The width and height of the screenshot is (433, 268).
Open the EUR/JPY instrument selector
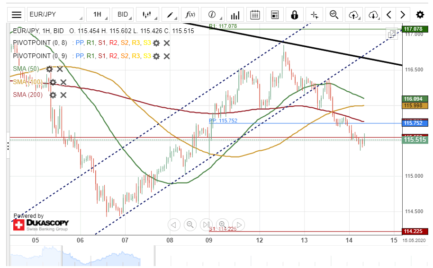(55, 15)
